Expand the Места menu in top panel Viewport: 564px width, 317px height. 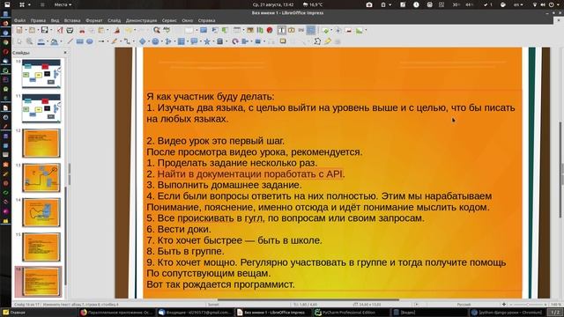[63, 4]
